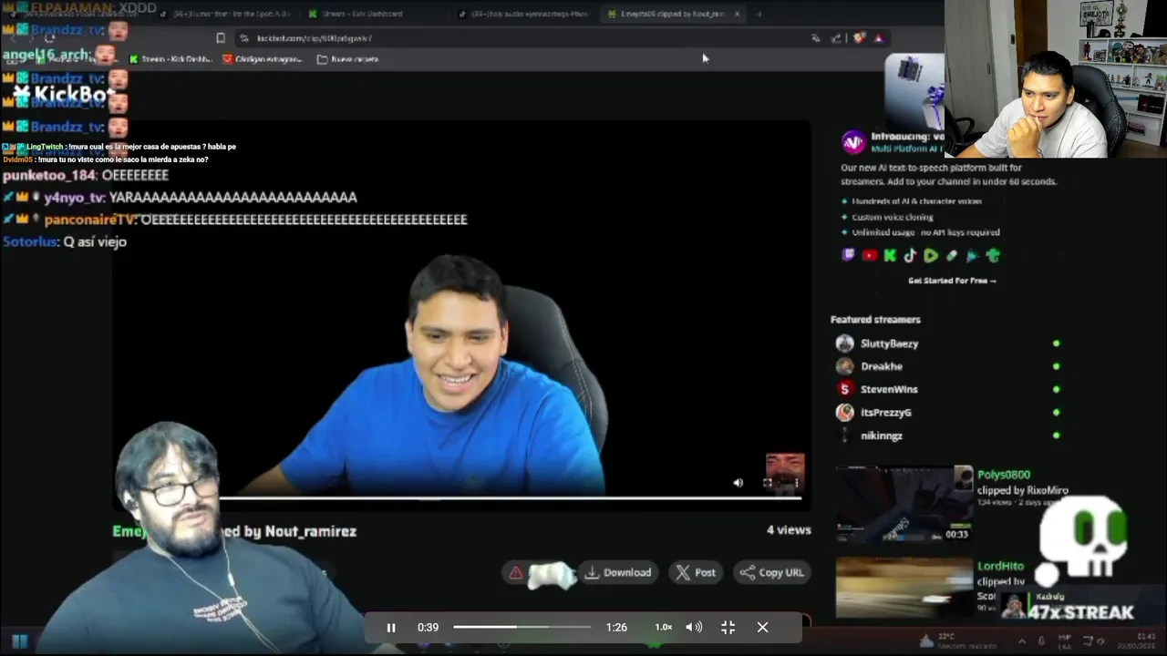Open the Stream - Kick Dashboard bookmark
This screenshot has width=1167, height=656.
(170, 59)
